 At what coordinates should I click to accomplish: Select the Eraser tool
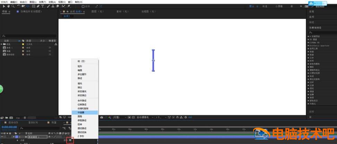tap(58, 6)
